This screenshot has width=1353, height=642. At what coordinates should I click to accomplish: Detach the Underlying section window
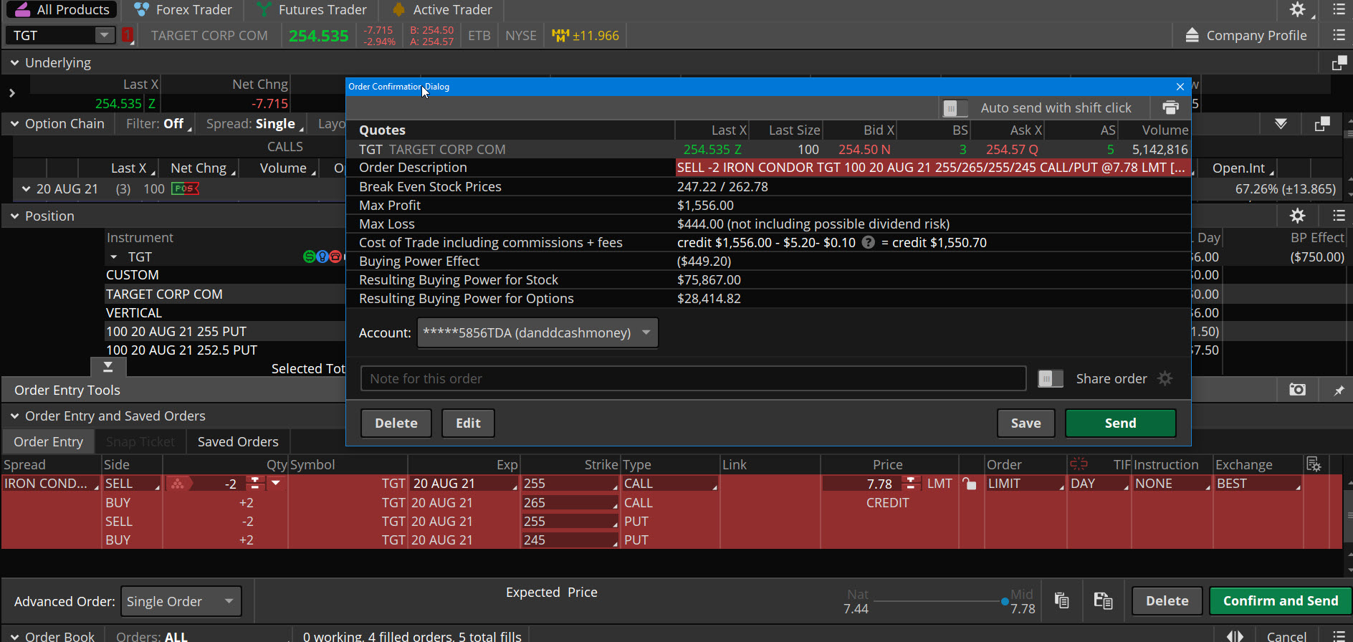tap(1339, 63)
